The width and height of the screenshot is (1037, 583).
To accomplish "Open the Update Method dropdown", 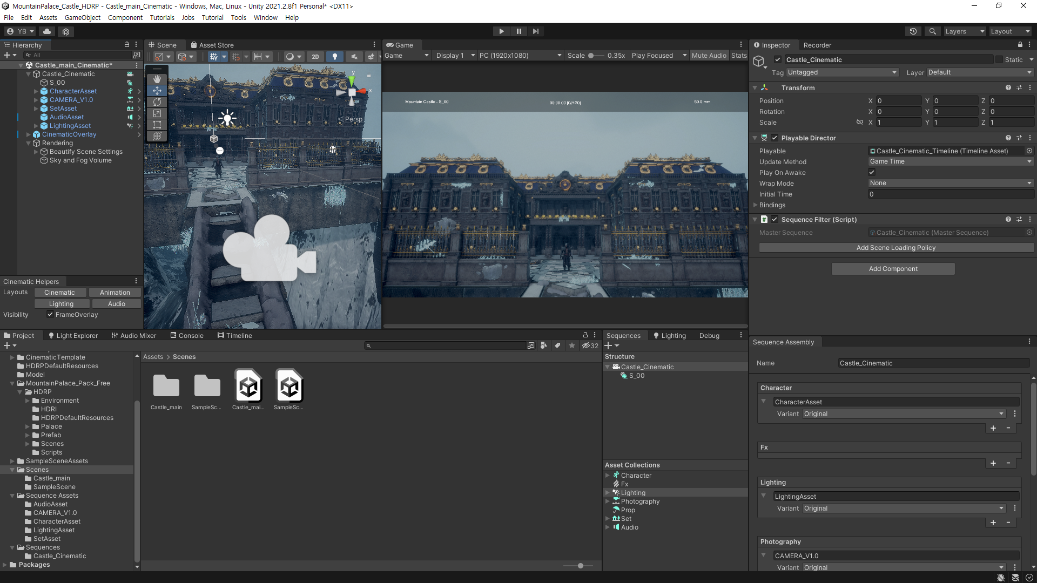I will [x=950, y=161].
